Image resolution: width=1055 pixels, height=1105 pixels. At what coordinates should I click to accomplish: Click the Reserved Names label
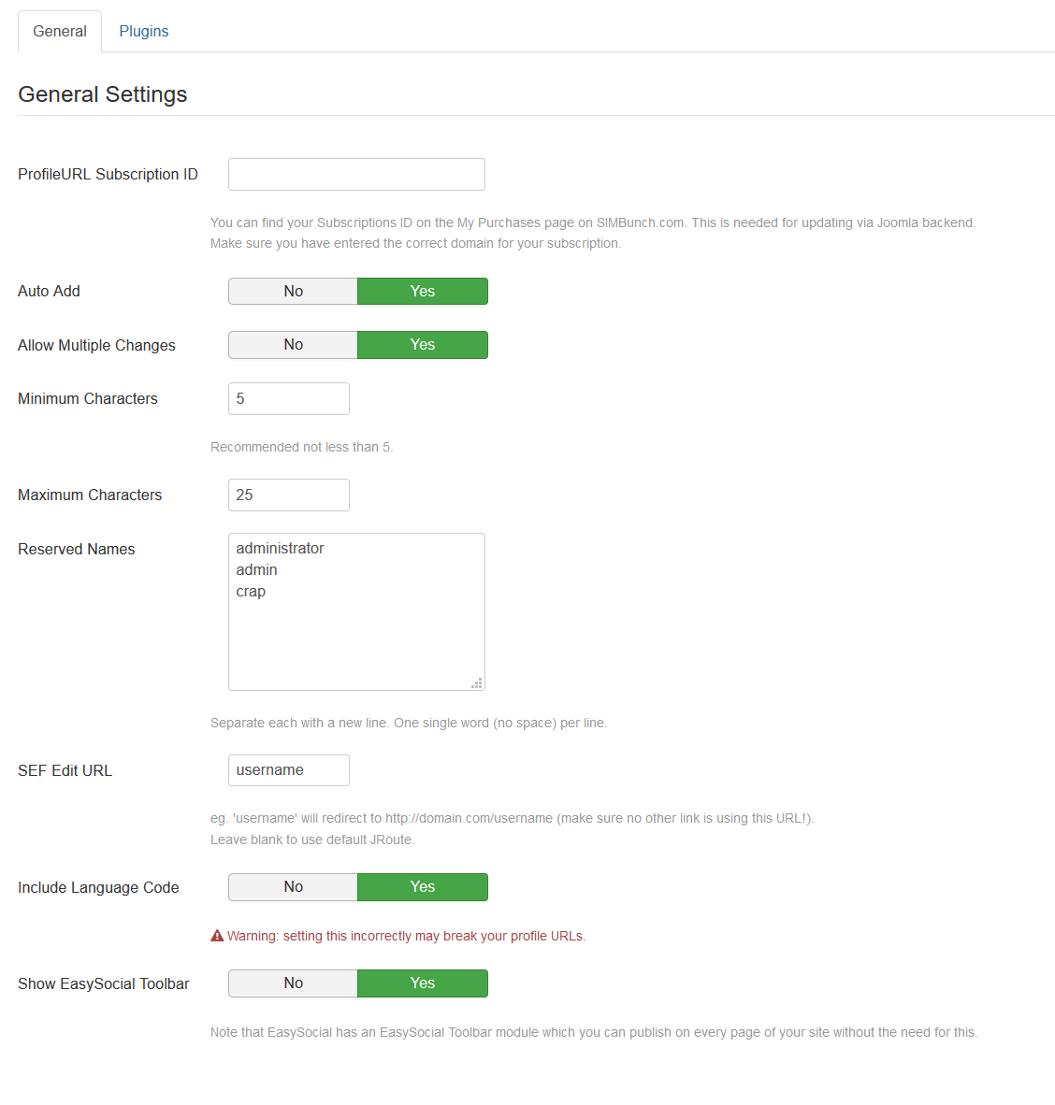76,549
